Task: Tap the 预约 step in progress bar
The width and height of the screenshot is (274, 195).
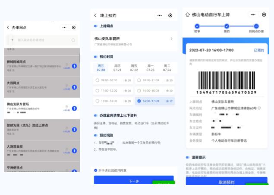Action: [x=227, y=27]
